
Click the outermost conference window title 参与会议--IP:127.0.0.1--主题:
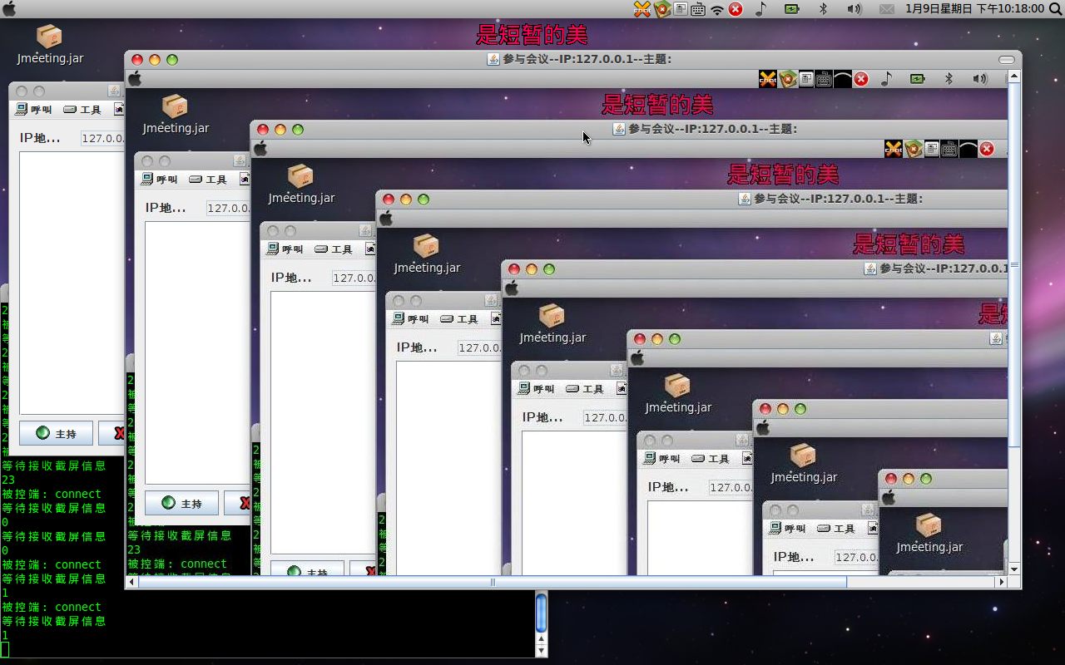[x=587, y=59]
